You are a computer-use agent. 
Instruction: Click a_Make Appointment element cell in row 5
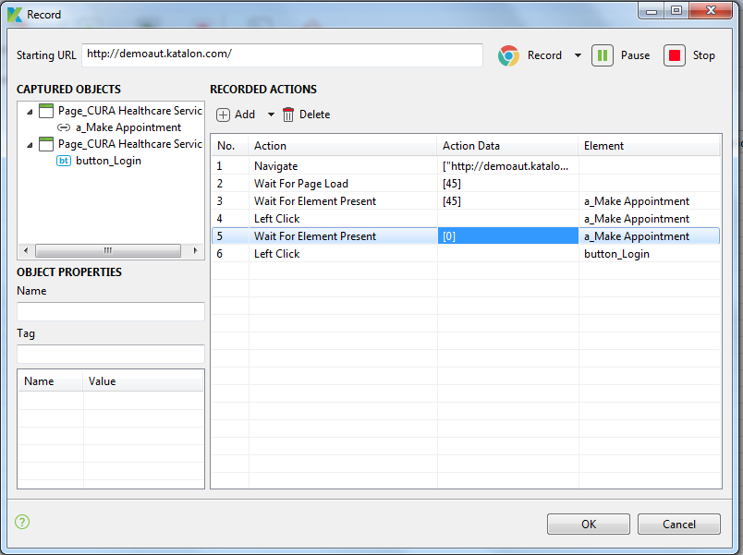pos(649,236)
